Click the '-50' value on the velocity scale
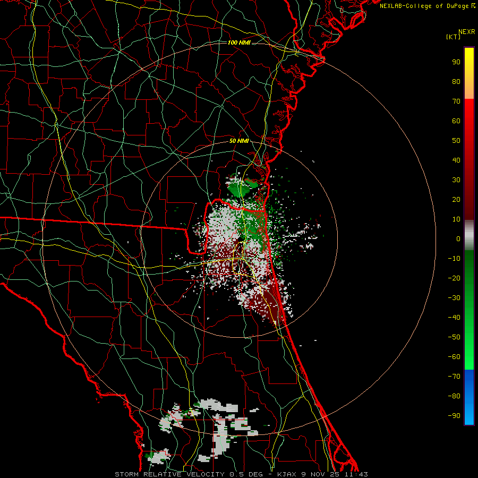Viewport: 478px width, 478px height. coord(454,337)
